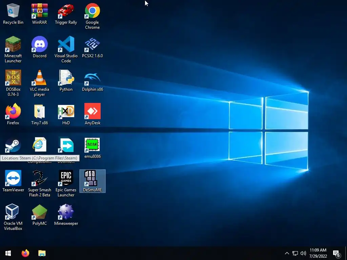Open the network status tray icon

click(x=295, y=253)
